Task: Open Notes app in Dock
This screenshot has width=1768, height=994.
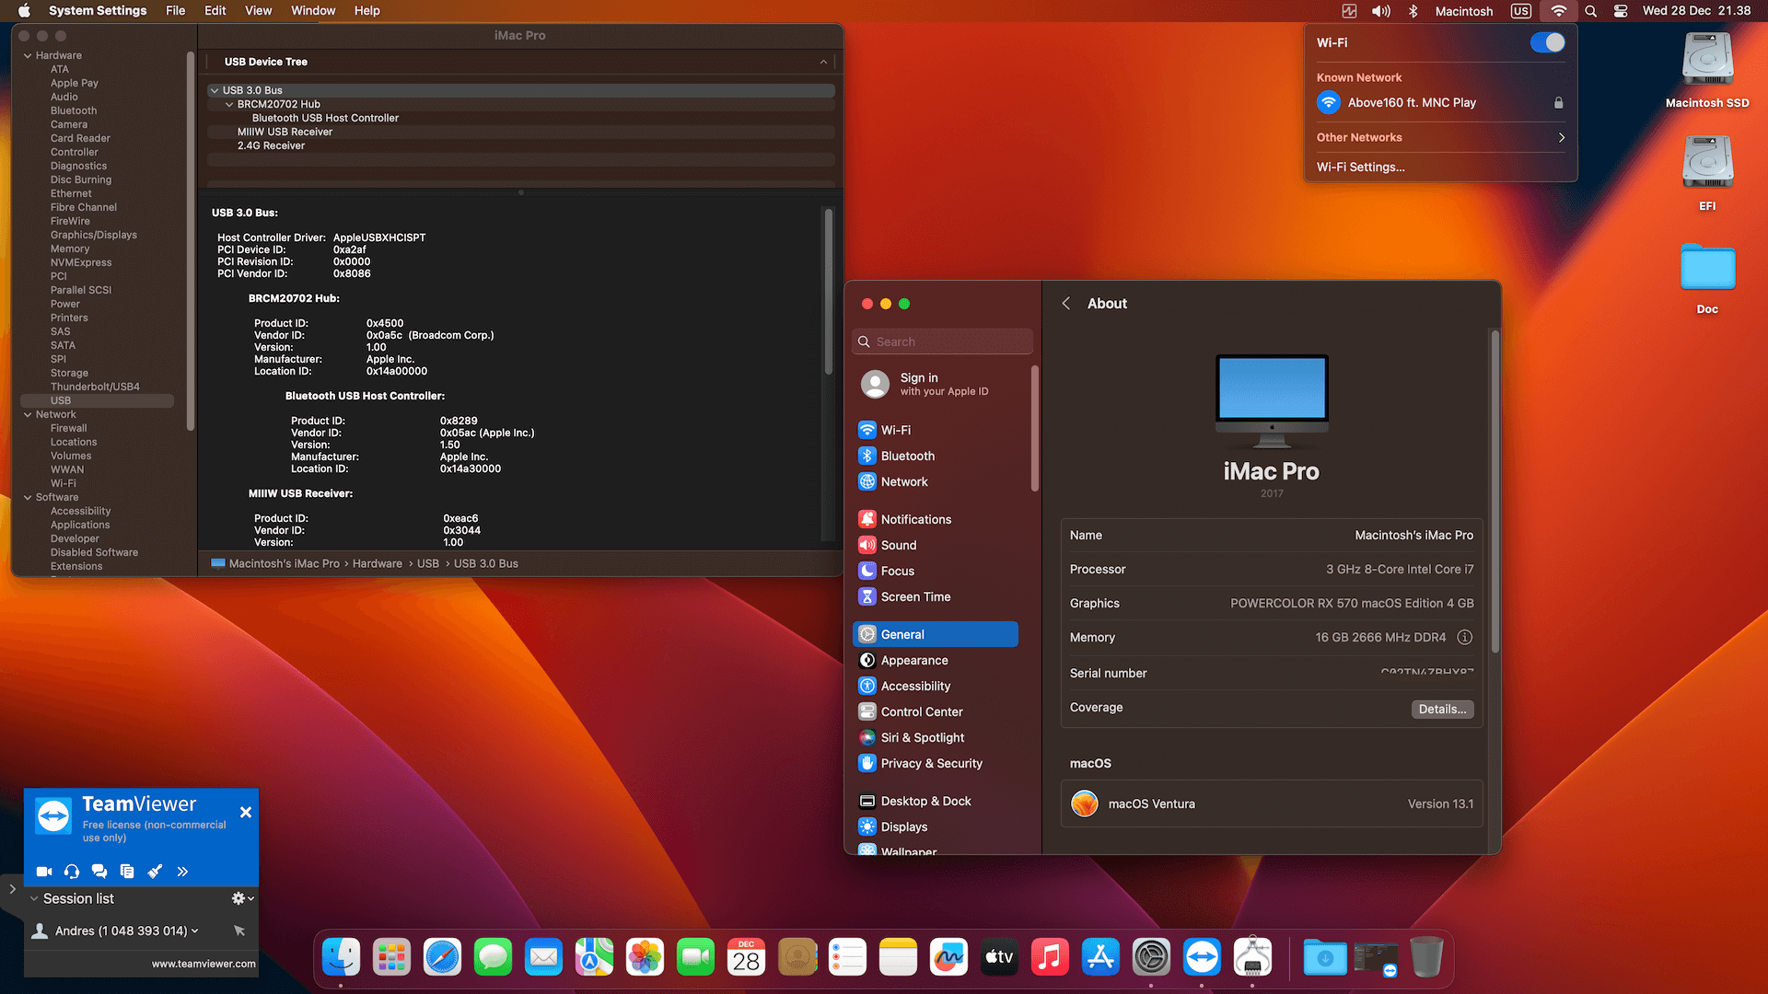Action: click(x=899, y=958)
